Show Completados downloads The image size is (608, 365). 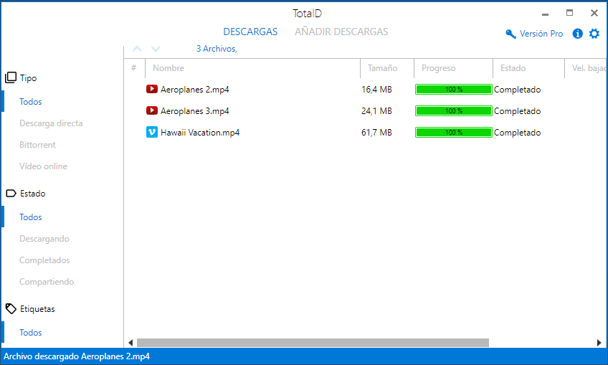pos(44,260)
